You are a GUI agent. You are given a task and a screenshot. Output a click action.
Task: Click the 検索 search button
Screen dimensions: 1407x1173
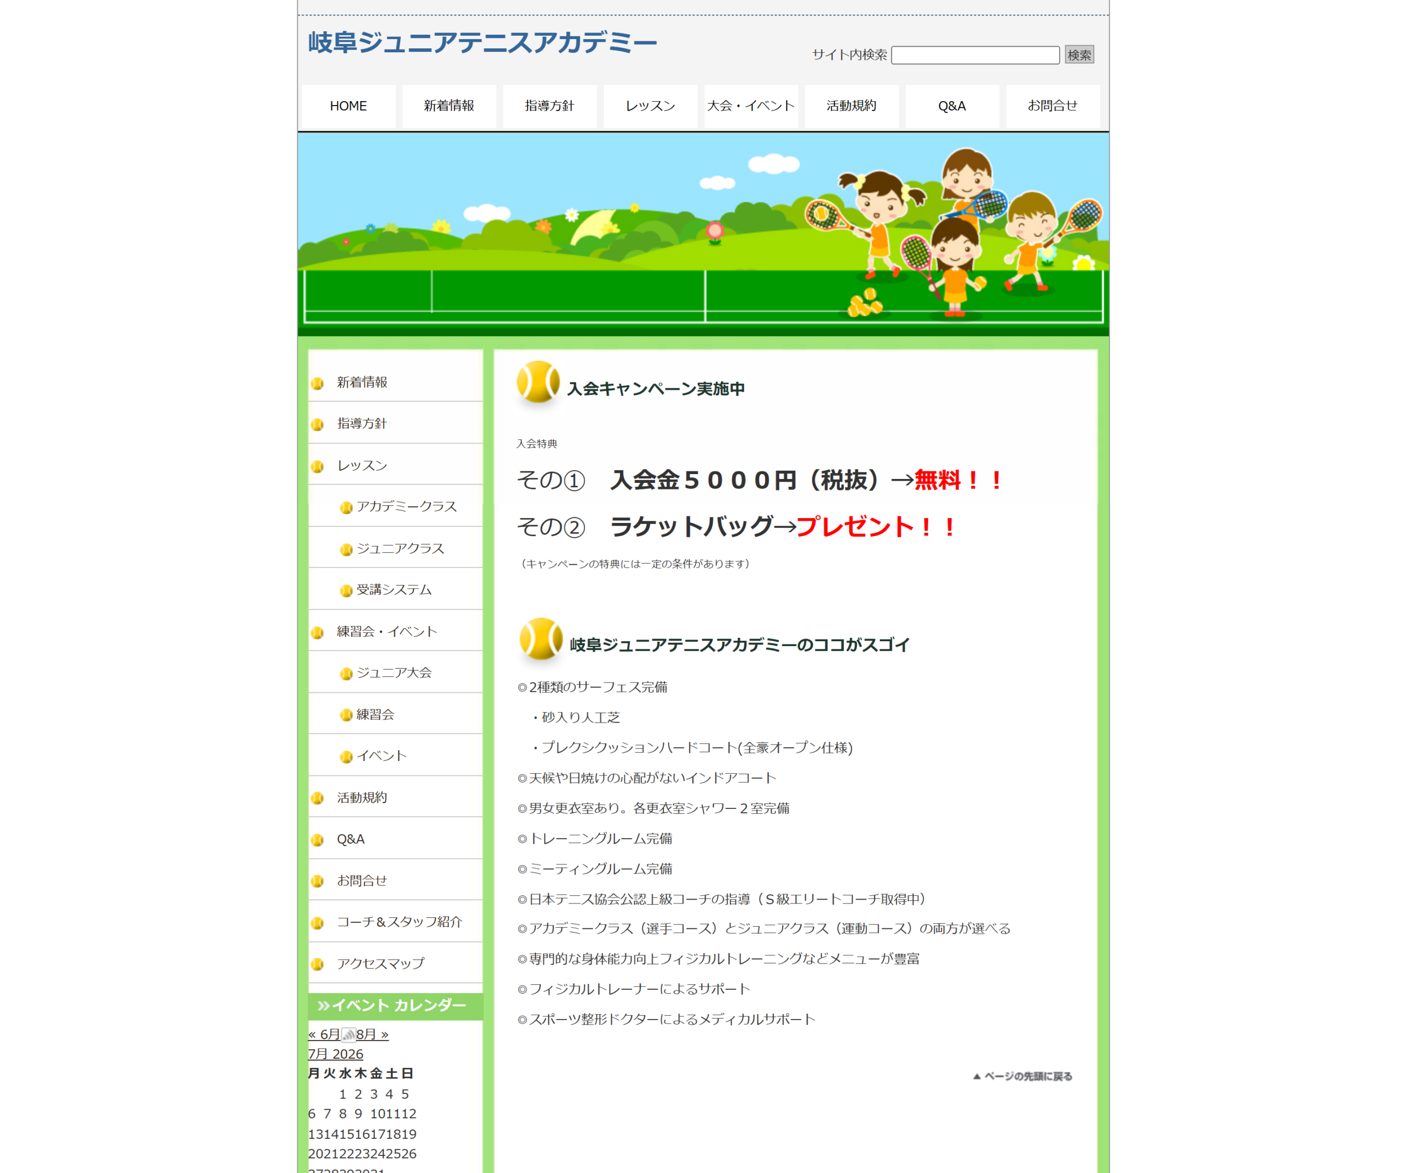[1079, 55]
